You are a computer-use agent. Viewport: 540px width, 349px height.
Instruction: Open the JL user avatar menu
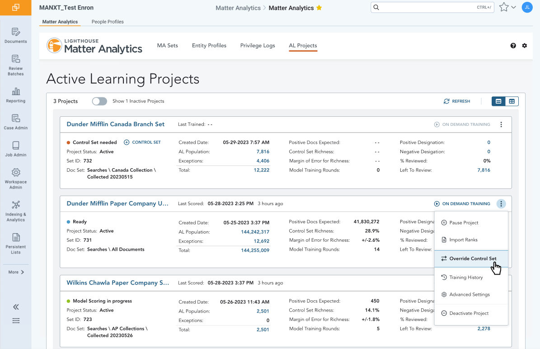[x=527, y=7]
